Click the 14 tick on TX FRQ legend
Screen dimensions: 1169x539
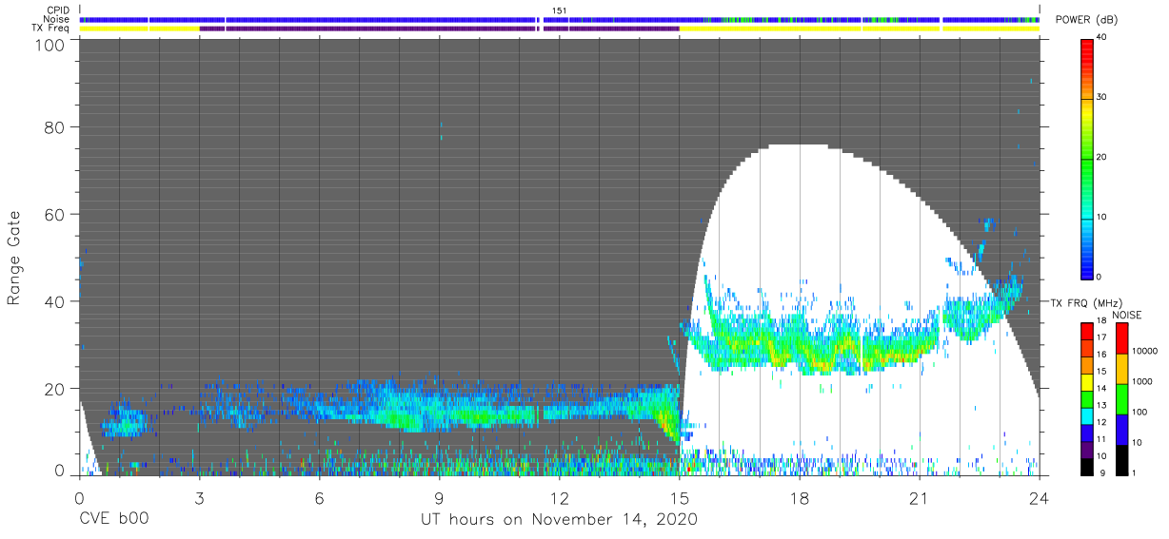click(1101, 389)
